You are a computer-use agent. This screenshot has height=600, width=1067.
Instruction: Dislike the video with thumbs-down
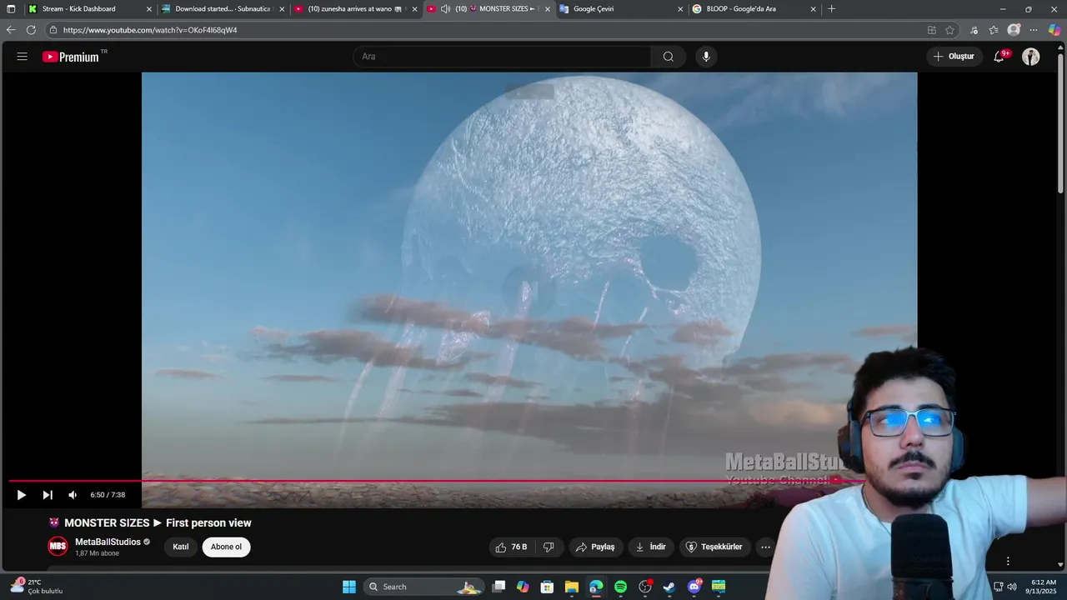point(549,547)
